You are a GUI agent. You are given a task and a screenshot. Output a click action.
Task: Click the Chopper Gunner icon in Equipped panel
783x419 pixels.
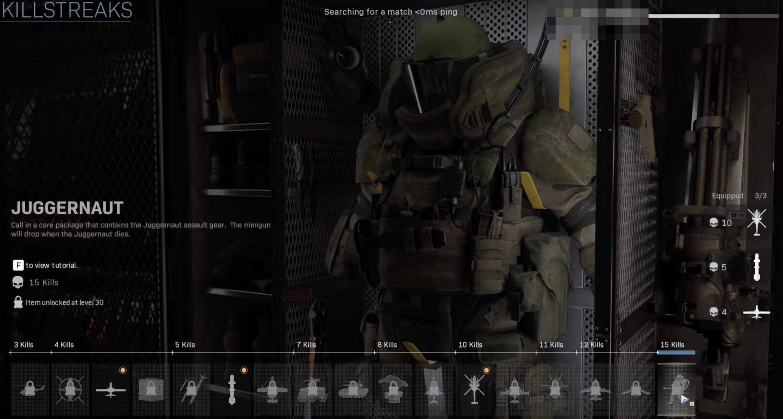coord(757,222)
